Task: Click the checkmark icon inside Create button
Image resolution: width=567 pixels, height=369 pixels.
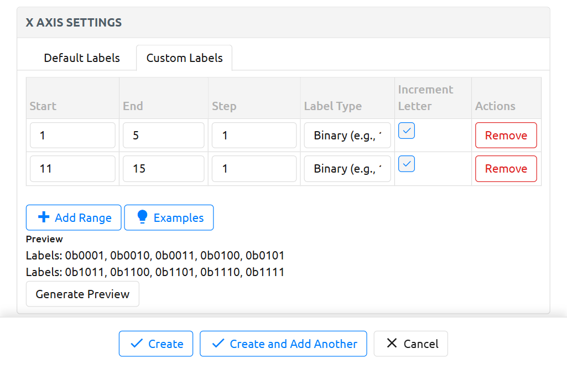Action: click(136, 343)
